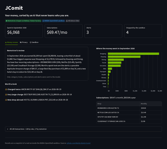Click the NETFLIX.COM LOS GATOS CA cell
Image resolution: width=167 pixels, height=149 pixels.
pyautogui.click(x=118, y=113)
